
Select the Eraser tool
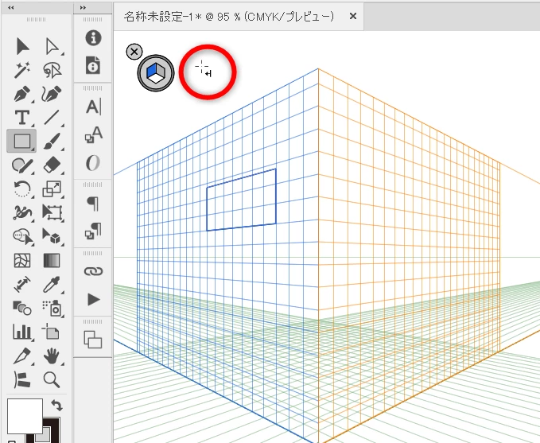[x=52, y=165]
